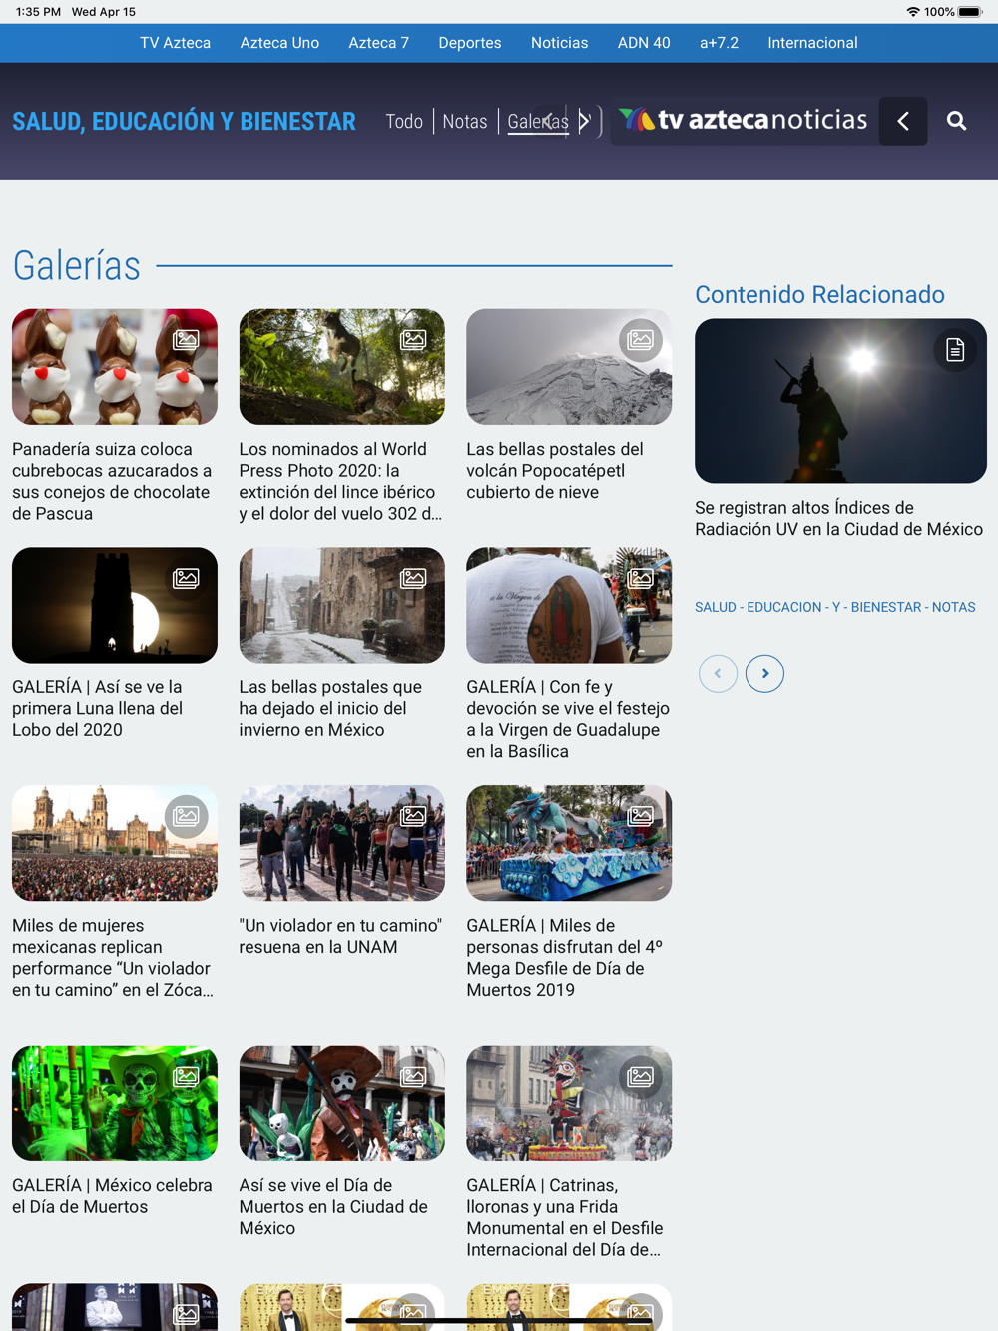Screen dimensions: 998x1331
Task: Select the Notas section tab
Action: tap(465, 122)
